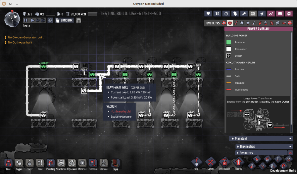Open Vitals heart icon panel

pyautogui.click(x=208, y=14)
